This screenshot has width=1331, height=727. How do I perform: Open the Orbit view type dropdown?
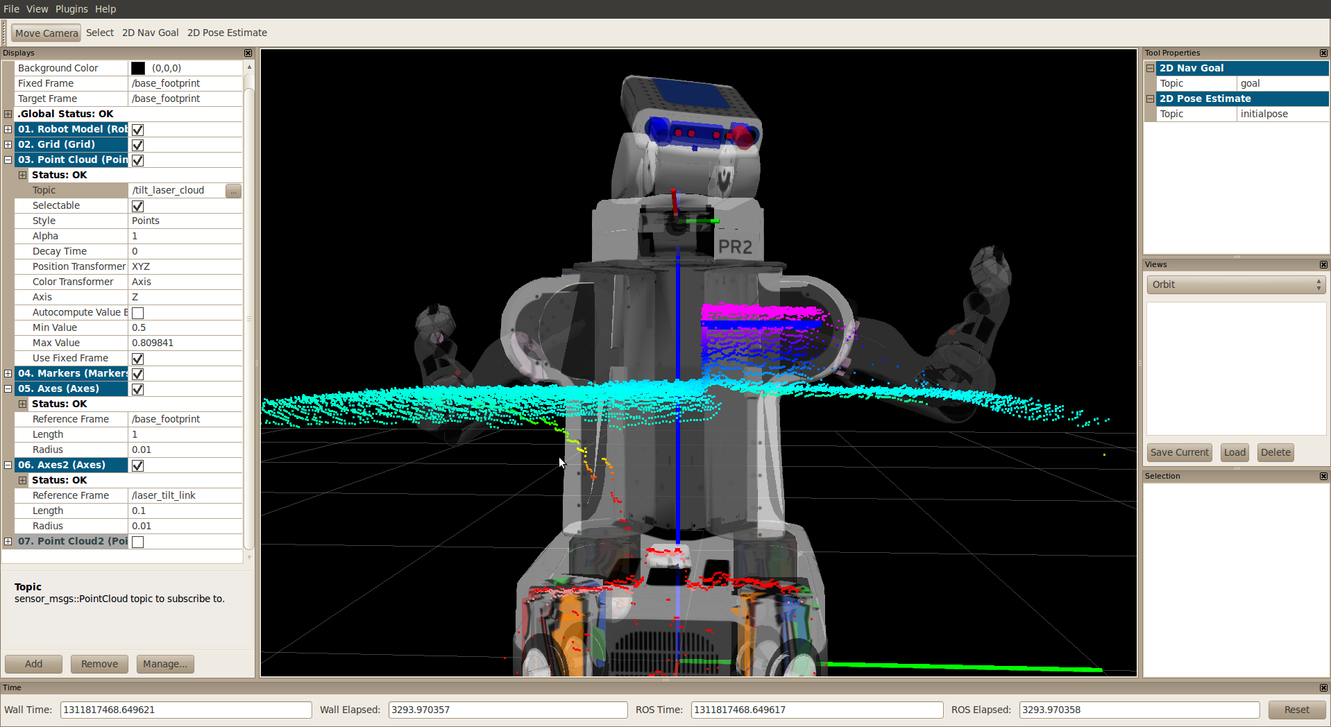tap(1236, 284)
